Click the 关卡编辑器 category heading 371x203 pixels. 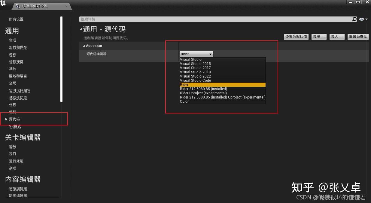pos(23,137)
